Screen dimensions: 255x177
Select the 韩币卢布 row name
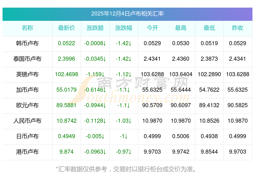pyautogui.click(x=27, y=43)
